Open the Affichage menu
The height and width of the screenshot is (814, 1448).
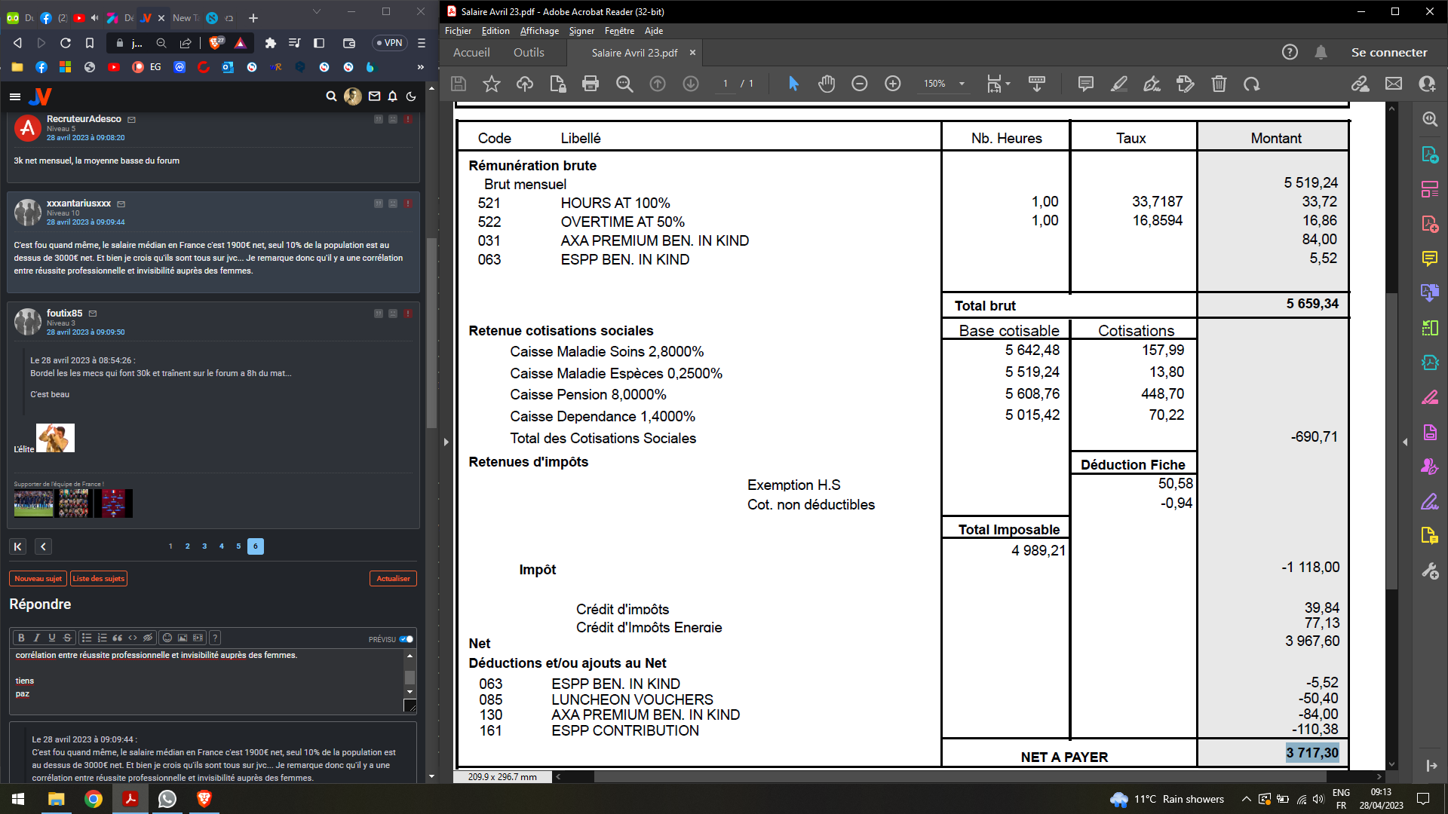pos(539,31)
